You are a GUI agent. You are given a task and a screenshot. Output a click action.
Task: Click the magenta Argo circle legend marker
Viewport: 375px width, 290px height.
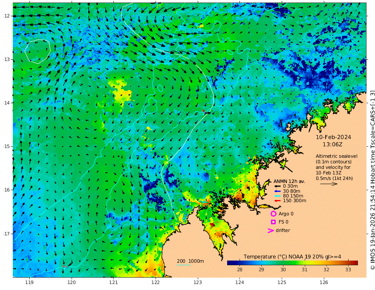[273, 214]
